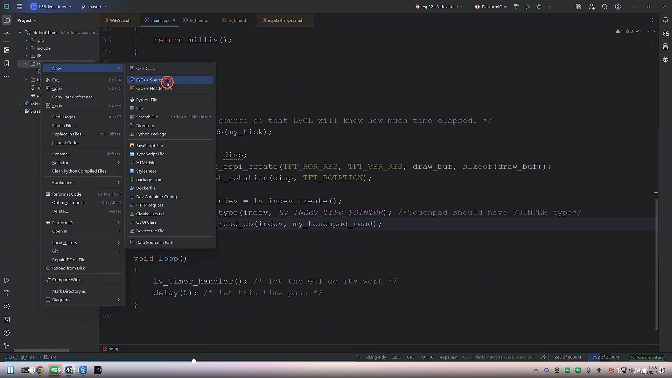Image resolution: width=672 pixels, height=378 pixels.
Task: Open the run toolbar more actions kebab
Action: click(x=550, y=7)
